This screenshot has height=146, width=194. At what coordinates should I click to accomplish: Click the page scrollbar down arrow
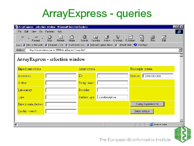(181, 120)
